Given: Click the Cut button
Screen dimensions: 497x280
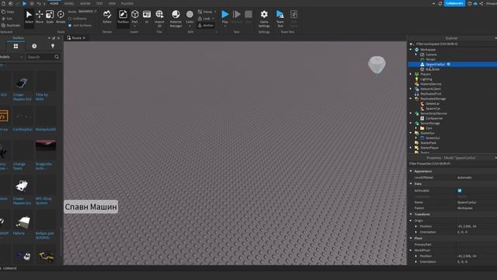Looking at the screenshot, I should [x=7, y=19].
